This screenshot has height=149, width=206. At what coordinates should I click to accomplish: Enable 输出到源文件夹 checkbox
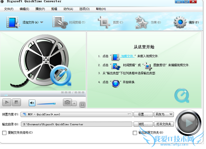135,133
